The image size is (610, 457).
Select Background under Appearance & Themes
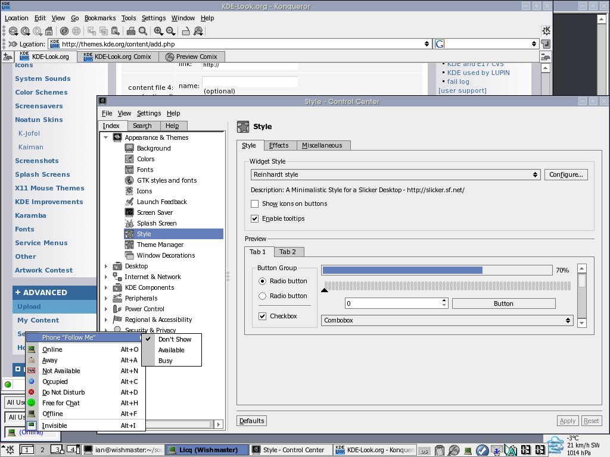(x=154, y=148)
